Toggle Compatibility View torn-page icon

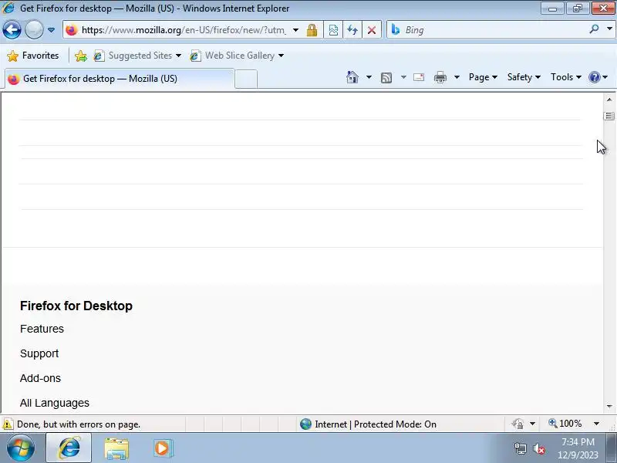pos(333,30)
